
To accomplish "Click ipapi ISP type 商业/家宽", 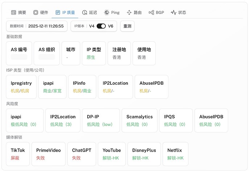I will (x=52, y=91).
